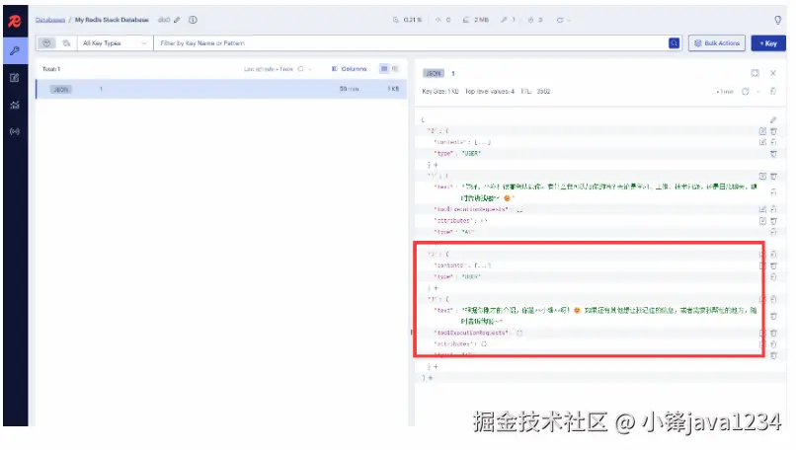Image resolution: width=796 pixels, height=450 pixels.
Task: Delete the first object "2" entry
Action: 773,131
